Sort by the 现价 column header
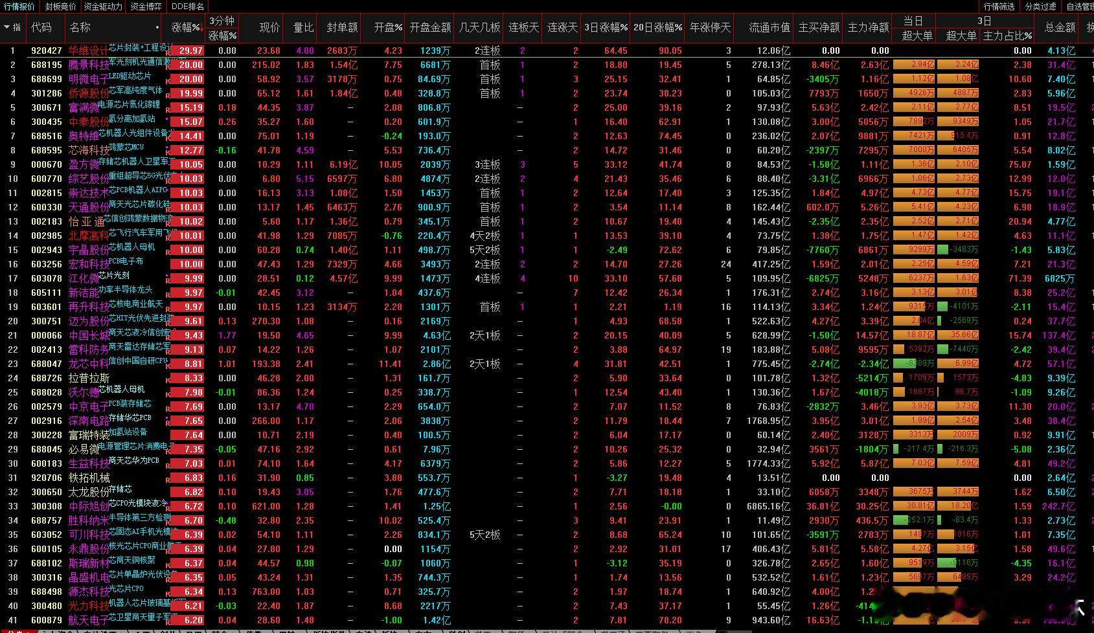Viewport: 1094px width, 633px height. click(x=269, y=27)
